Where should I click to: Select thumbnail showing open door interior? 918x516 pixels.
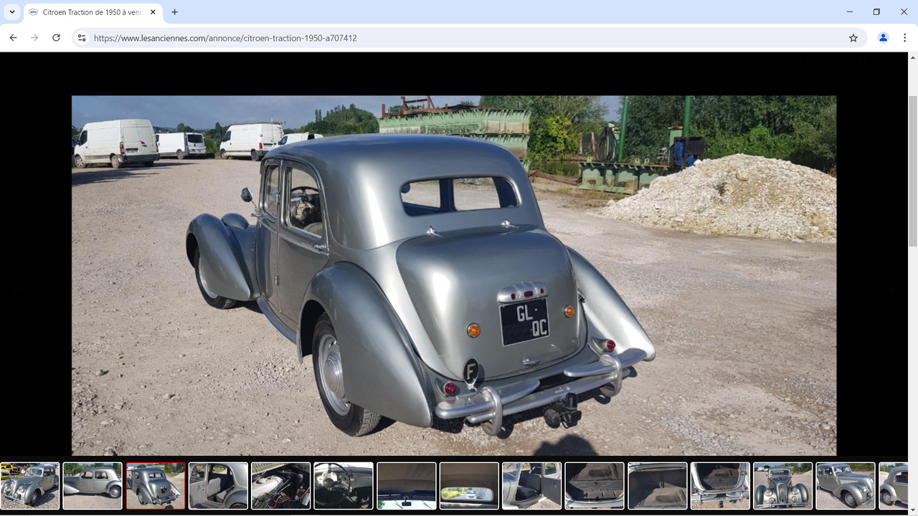pyautogui.click(x=218, y=486)
